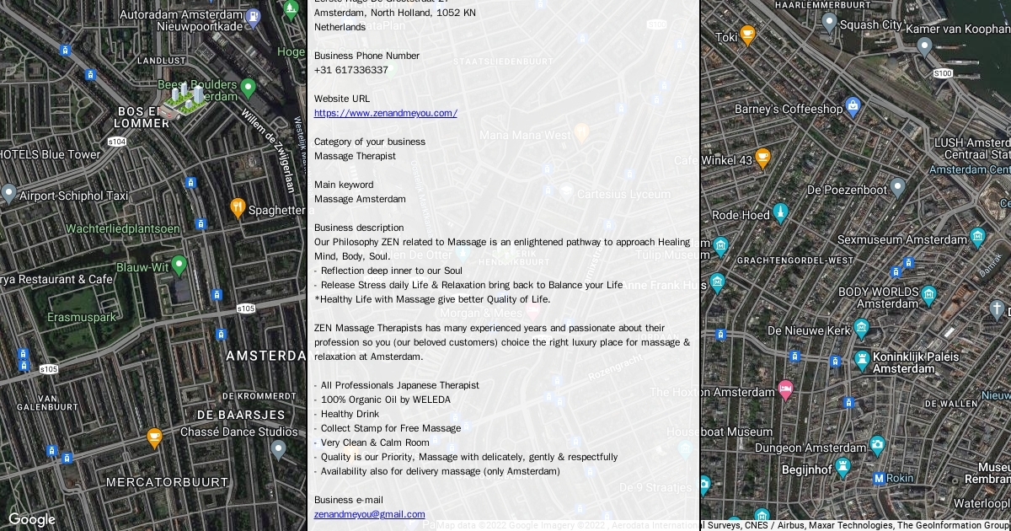Select the Sexmuseum Amsterdam marker
Viewport: 1011px width, 531px height.
tap(977, 236)
